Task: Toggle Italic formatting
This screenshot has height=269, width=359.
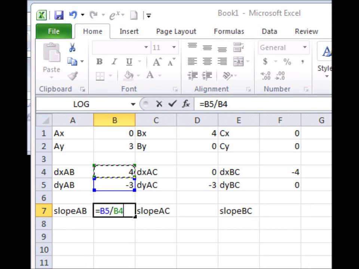Action: 114,62
